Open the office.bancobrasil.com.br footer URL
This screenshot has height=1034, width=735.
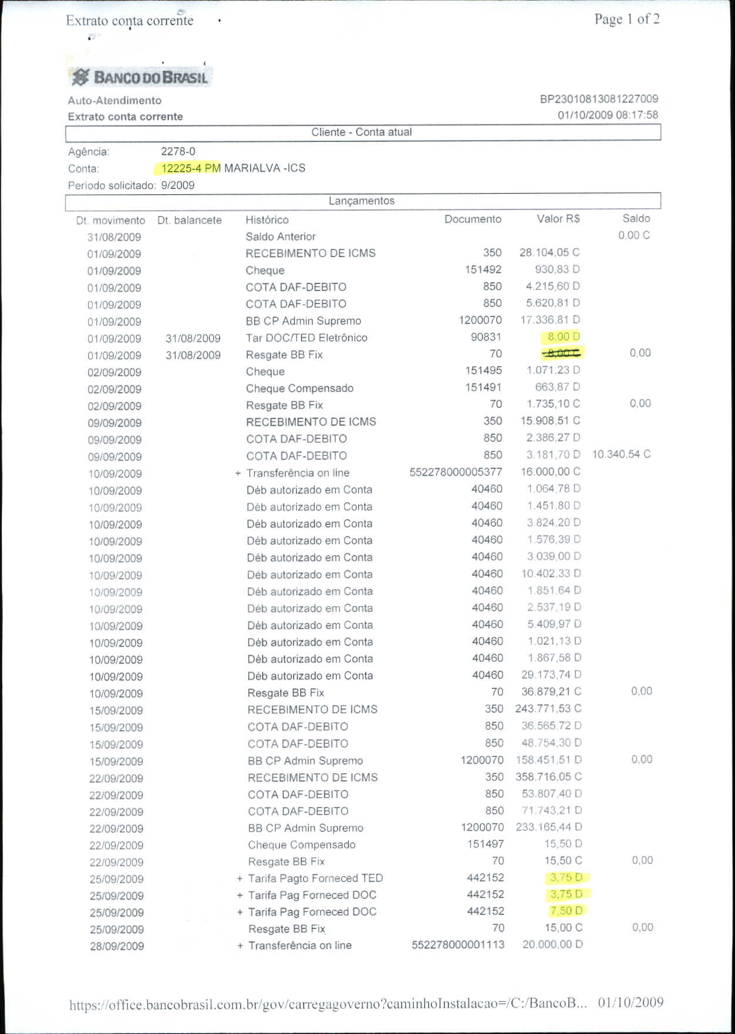(328, 1004)
